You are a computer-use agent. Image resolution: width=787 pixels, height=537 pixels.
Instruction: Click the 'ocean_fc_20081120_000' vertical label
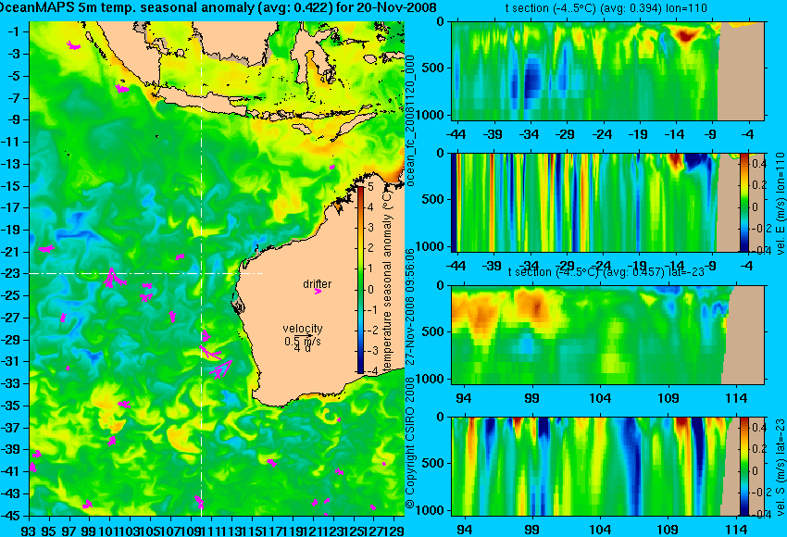(x=410, y=120)
